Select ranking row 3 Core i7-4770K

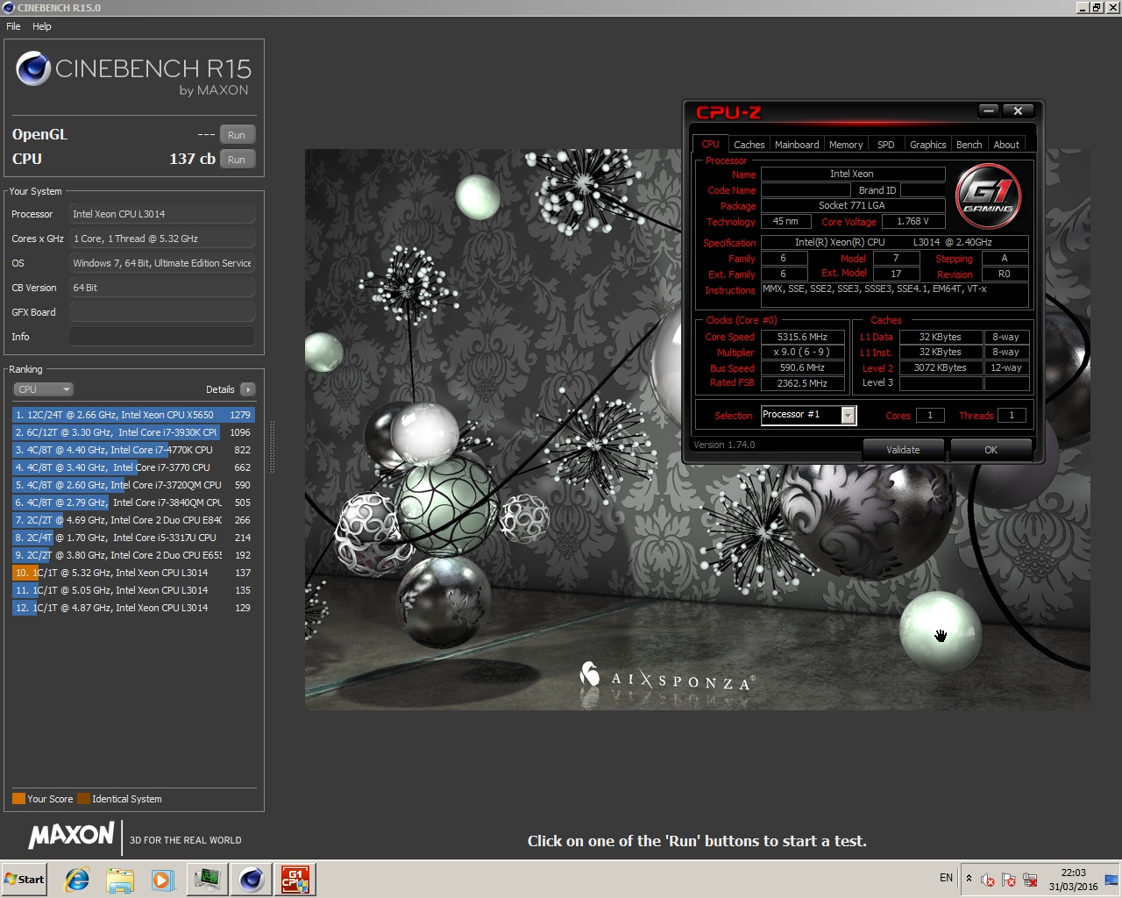pos(133,450)
